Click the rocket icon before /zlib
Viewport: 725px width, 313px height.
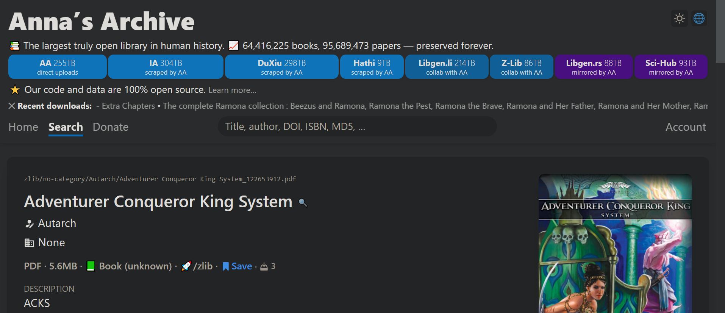pyautogui.click(x=186, y=266)
